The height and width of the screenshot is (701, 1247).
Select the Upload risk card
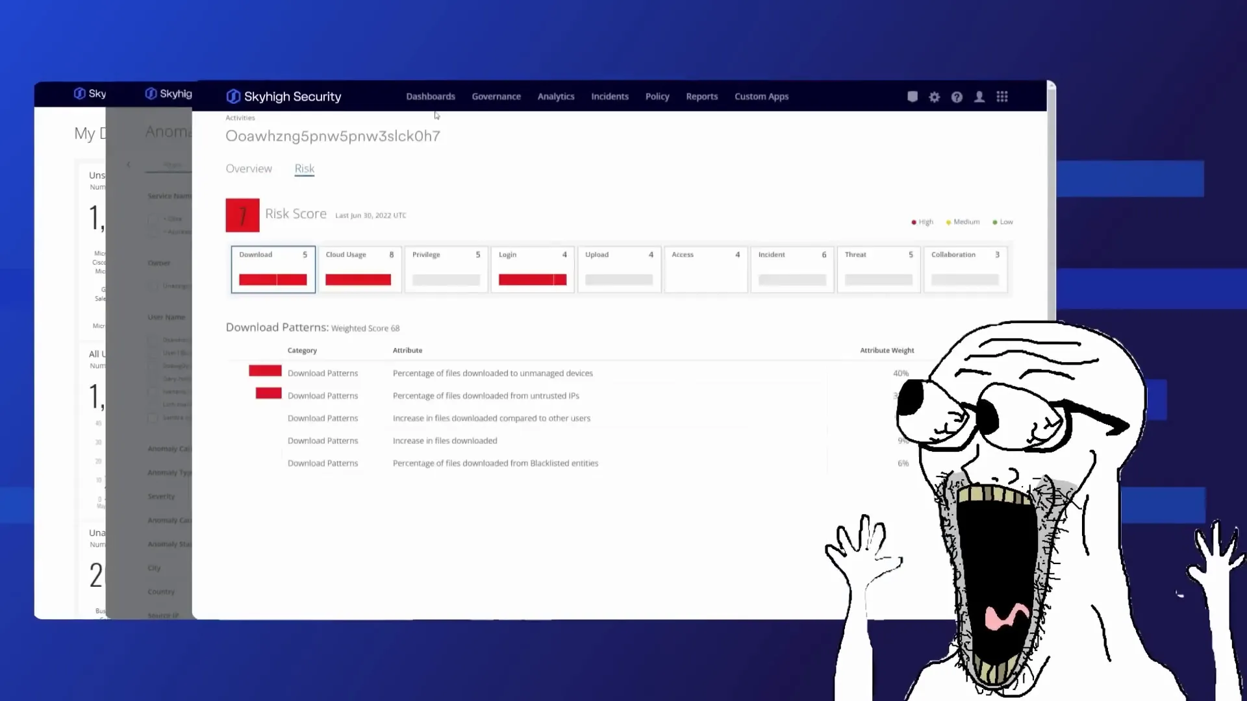[x=620, y=269]
